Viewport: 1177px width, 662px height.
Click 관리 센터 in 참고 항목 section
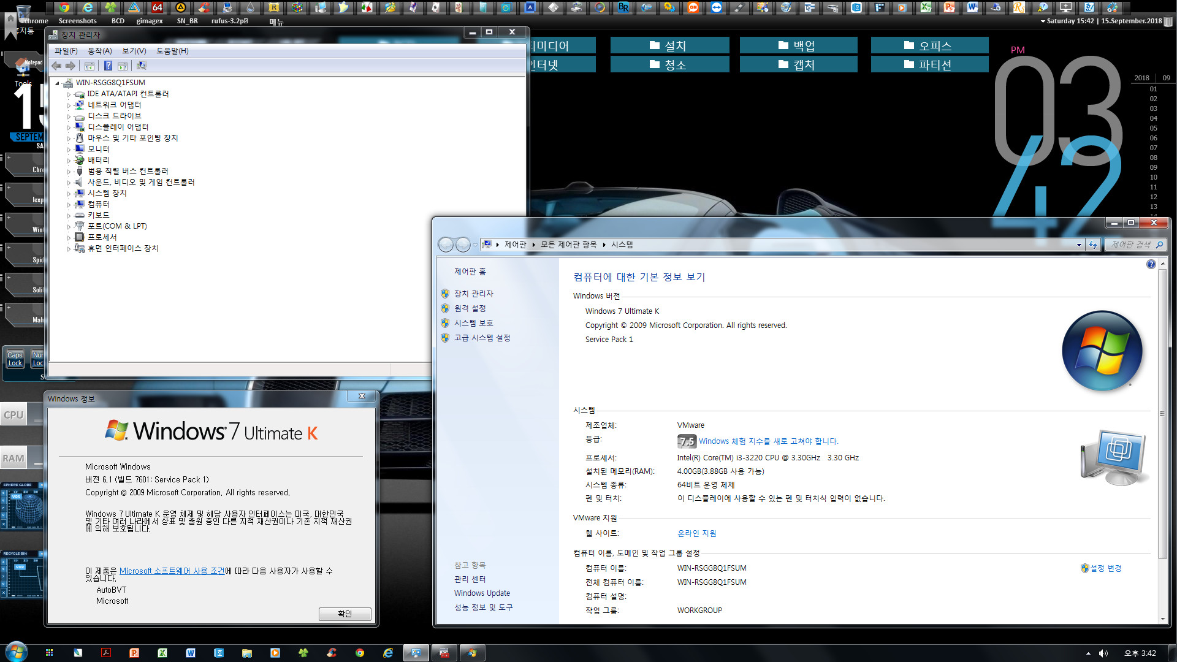(470, 579)
